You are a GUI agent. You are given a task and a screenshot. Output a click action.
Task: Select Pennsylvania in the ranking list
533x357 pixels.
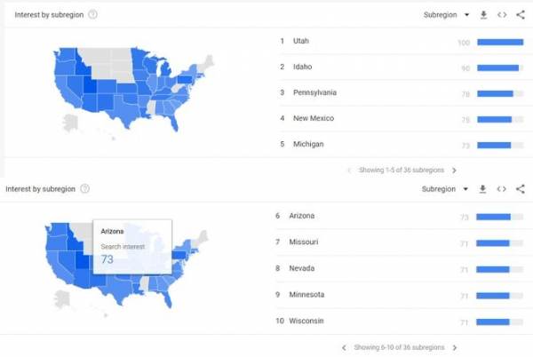(314, 92)
